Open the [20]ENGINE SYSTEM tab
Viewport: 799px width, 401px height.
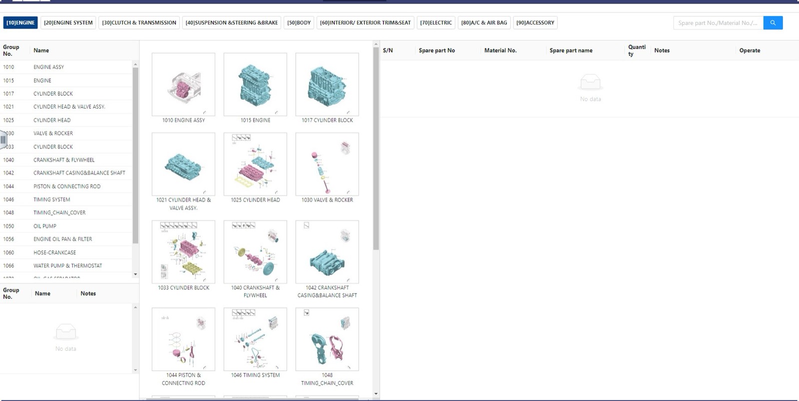click(x=68, y=23)
